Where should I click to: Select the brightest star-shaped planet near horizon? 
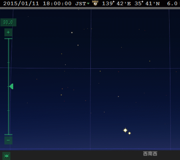pos(125,130)
